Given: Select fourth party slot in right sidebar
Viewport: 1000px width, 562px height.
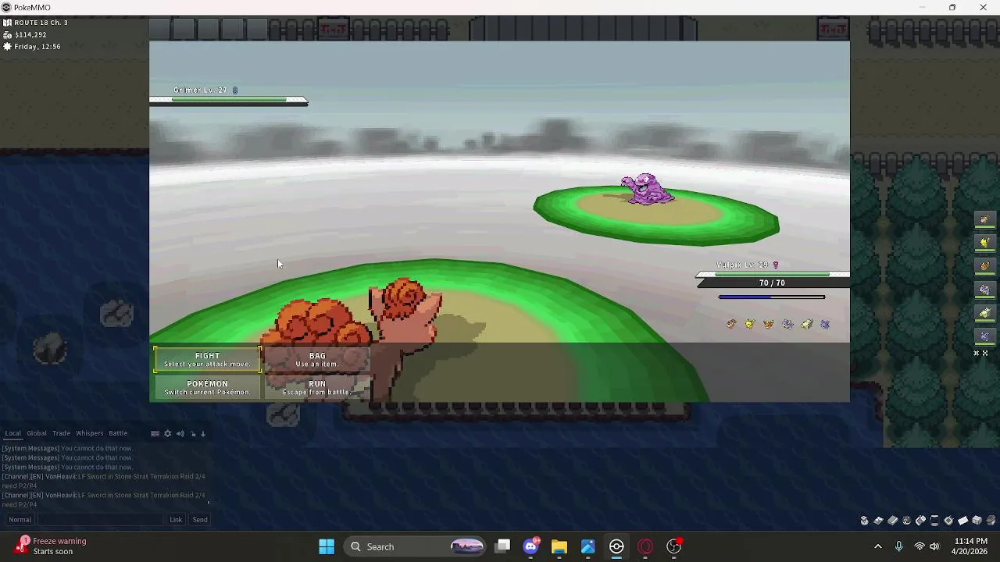Looking at the screenshot, I should [984, 290].
